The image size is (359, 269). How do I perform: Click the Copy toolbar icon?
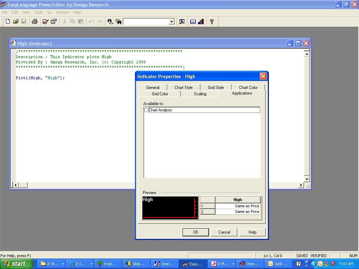point(73,21)
